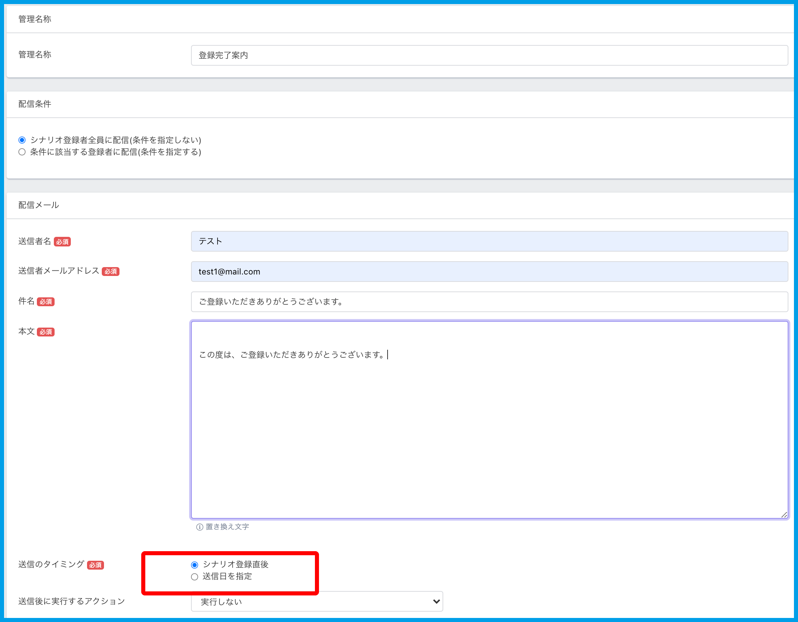Click the 送信者名 input field
This screenshot has width=798, height=622.
[489, 241]
